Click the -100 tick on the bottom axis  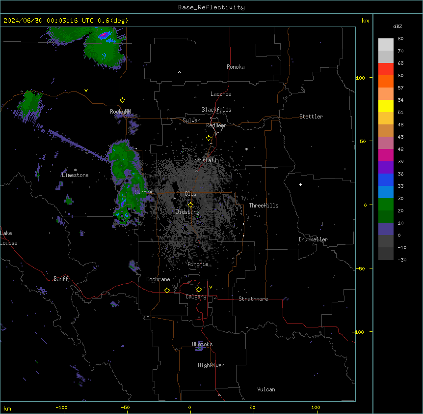(x=61, y=407)
